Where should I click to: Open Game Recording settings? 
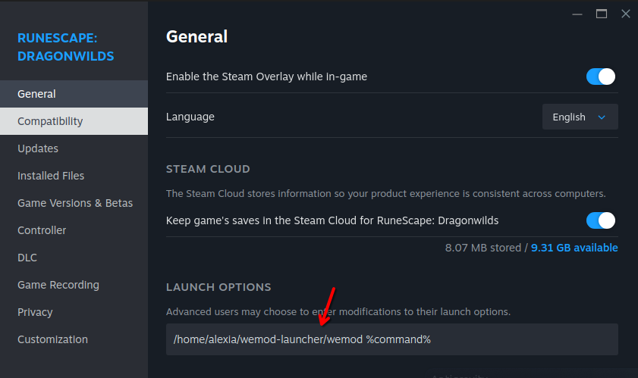pyautogui.click(x=58, y=285)
